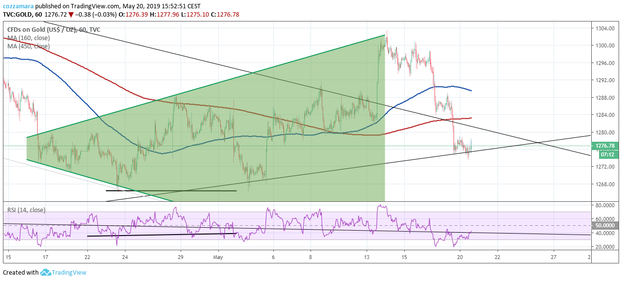Image resolution: width=622 pixels, height=281 pixels.
Task: Click the 1304.00 price axis label
Action: pyautogui.click(x=604, y=28)
